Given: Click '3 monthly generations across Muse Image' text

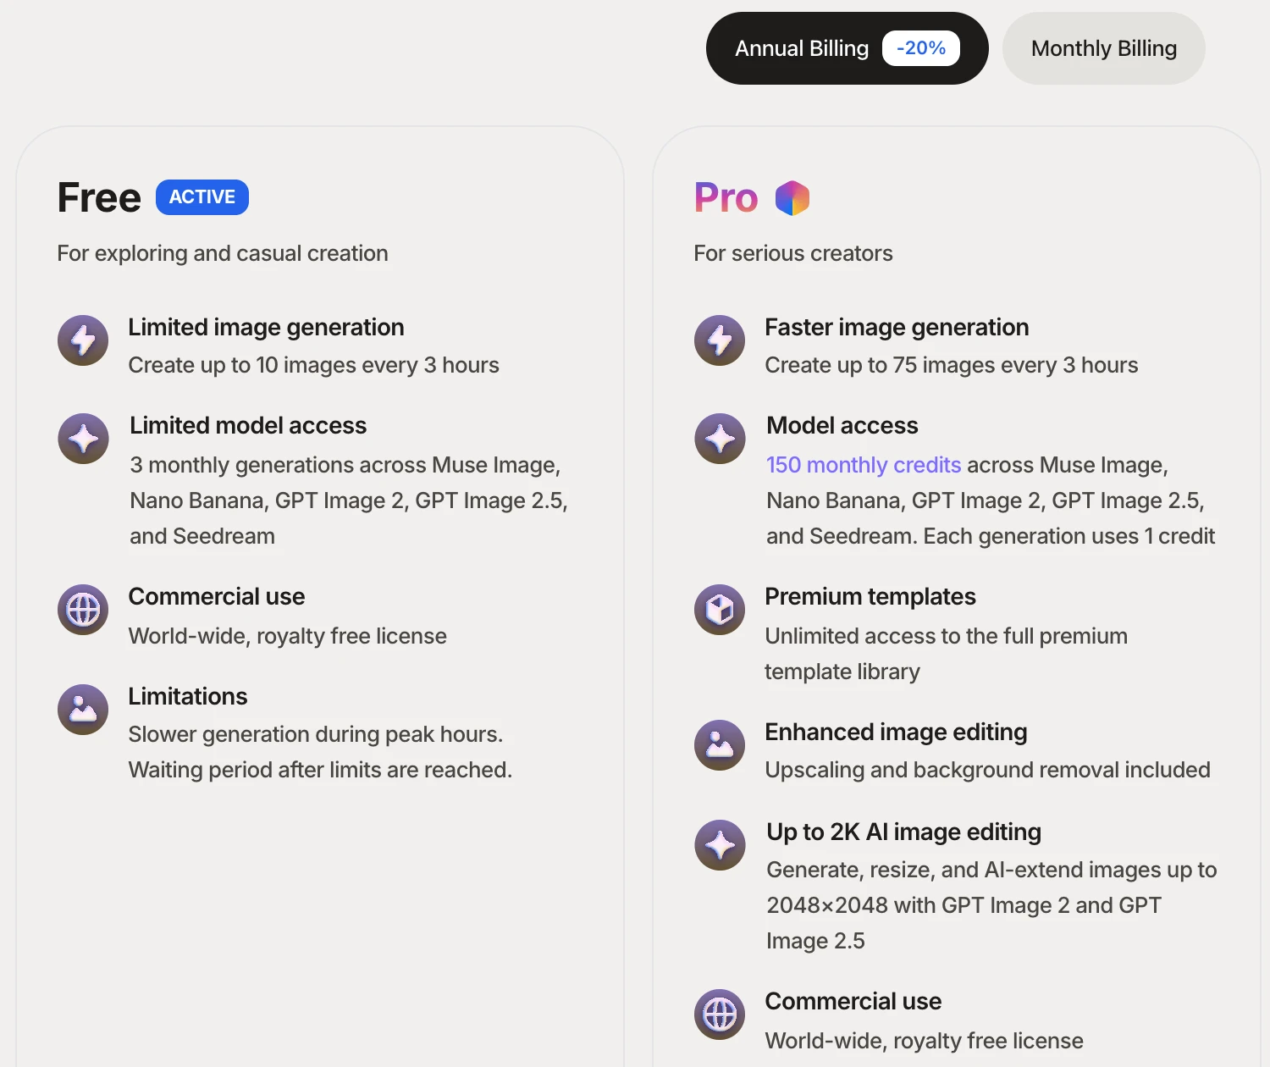Looking at the screenshot, I should pos(345,465).
